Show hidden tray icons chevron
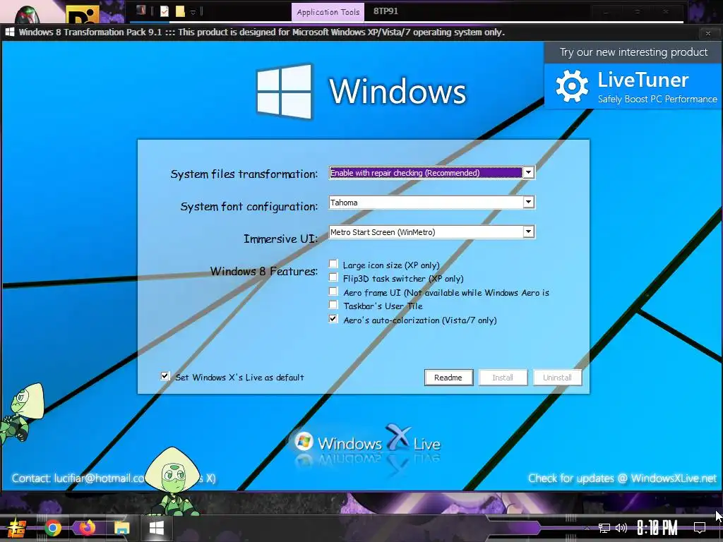Image resolution: width=723 pixels, height=542 pixels. 587,528
